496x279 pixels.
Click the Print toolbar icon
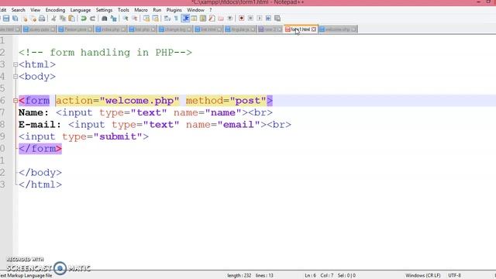(x=42, y=19)
